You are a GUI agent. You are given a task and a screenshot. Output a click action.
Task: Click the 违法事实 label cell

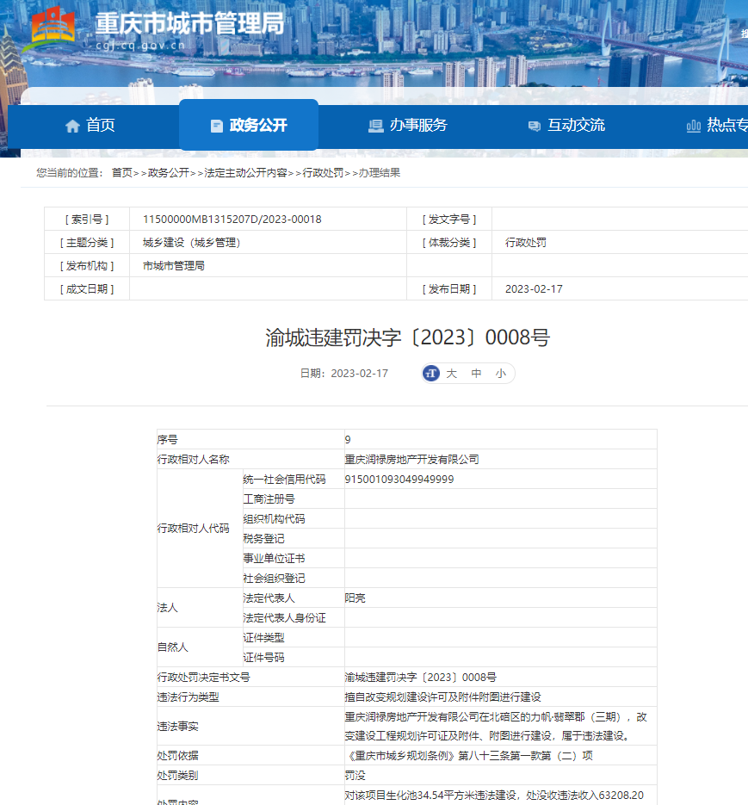tap(250, 727)
